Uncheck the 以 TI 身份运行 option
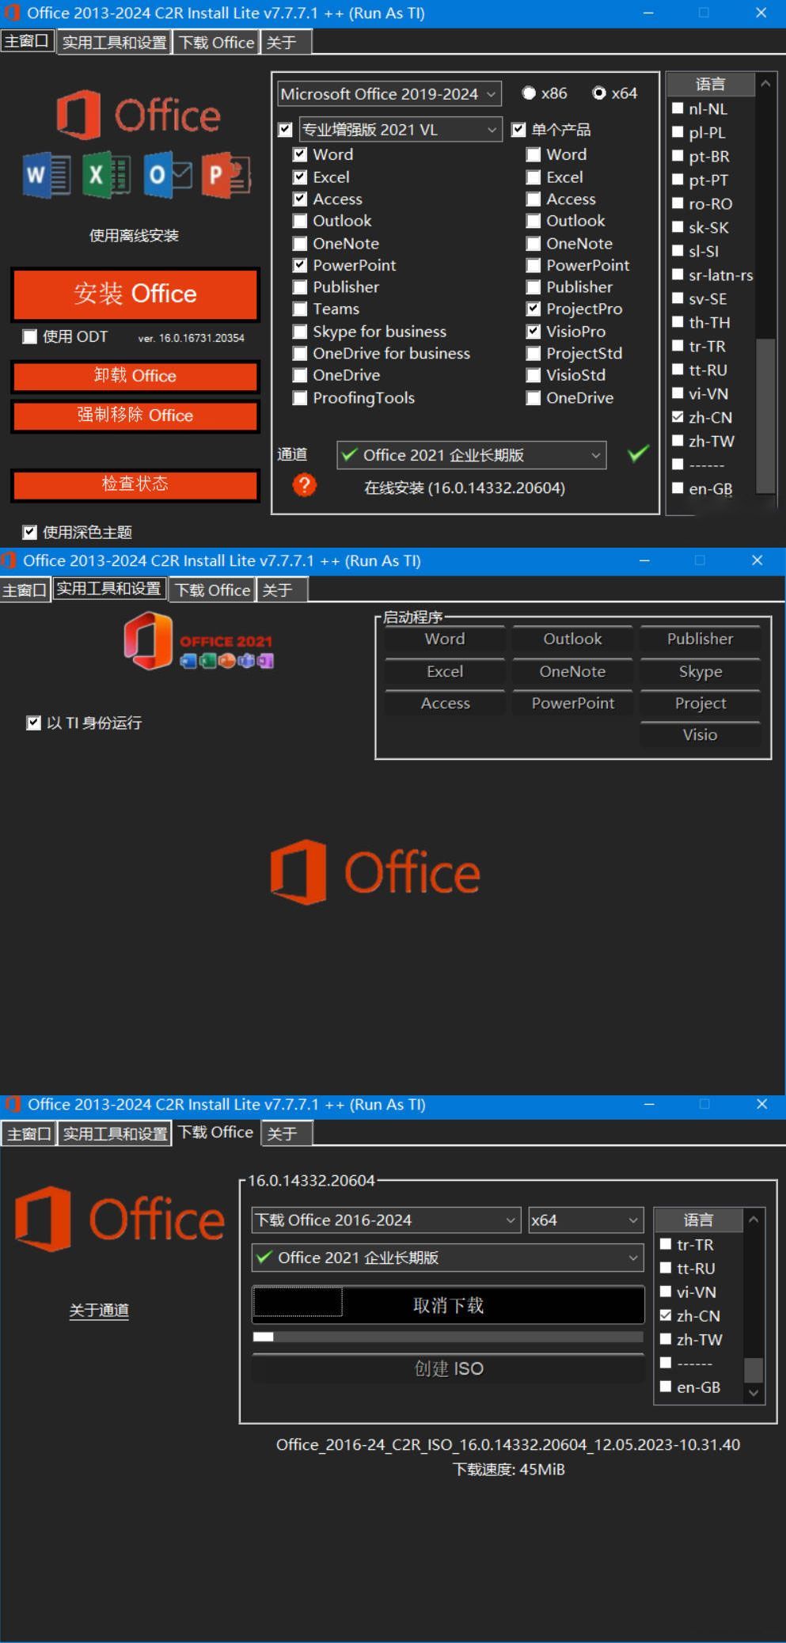This screenshot has height=1643, width=786. (x=33, y=723)
